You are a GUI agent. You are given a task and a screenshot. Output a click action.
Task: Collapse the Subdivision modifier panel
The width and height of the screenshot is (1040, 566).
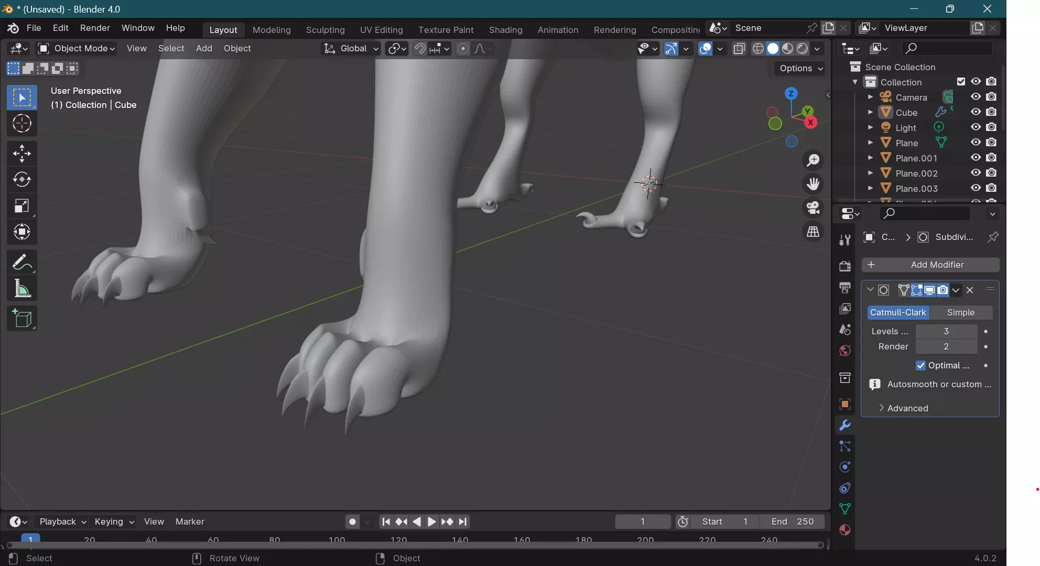click(870, 290)
